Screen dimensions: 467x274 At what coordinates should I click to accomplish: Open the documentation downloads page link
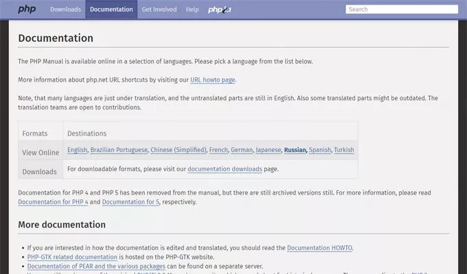tap(225, 169)
